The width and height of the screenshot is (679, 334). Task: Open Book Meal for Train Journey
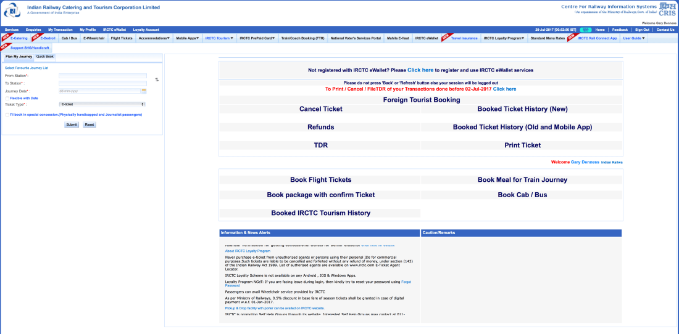pos(522,180)
